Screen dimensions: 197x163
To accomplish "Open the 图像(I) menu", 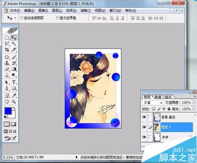I will 43,11.
